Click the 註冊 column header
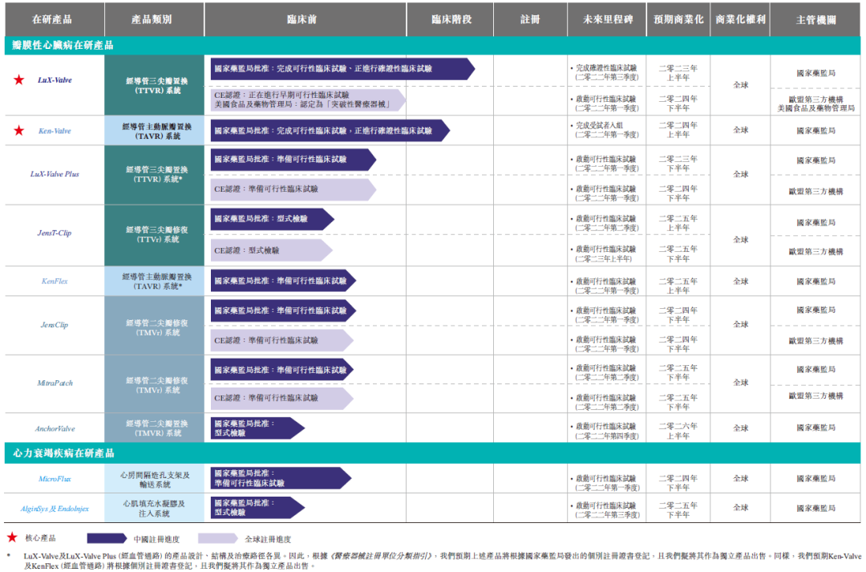Viewport: 866px width, 572px height. pyautogui.click(x=530, y=19)
